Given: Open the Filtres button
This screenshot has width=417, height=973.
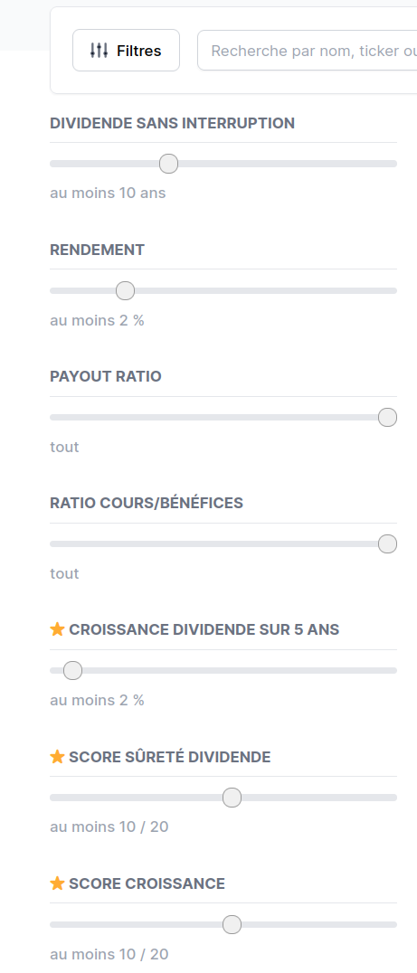Looking at the screenshot, I should point(126,51).
